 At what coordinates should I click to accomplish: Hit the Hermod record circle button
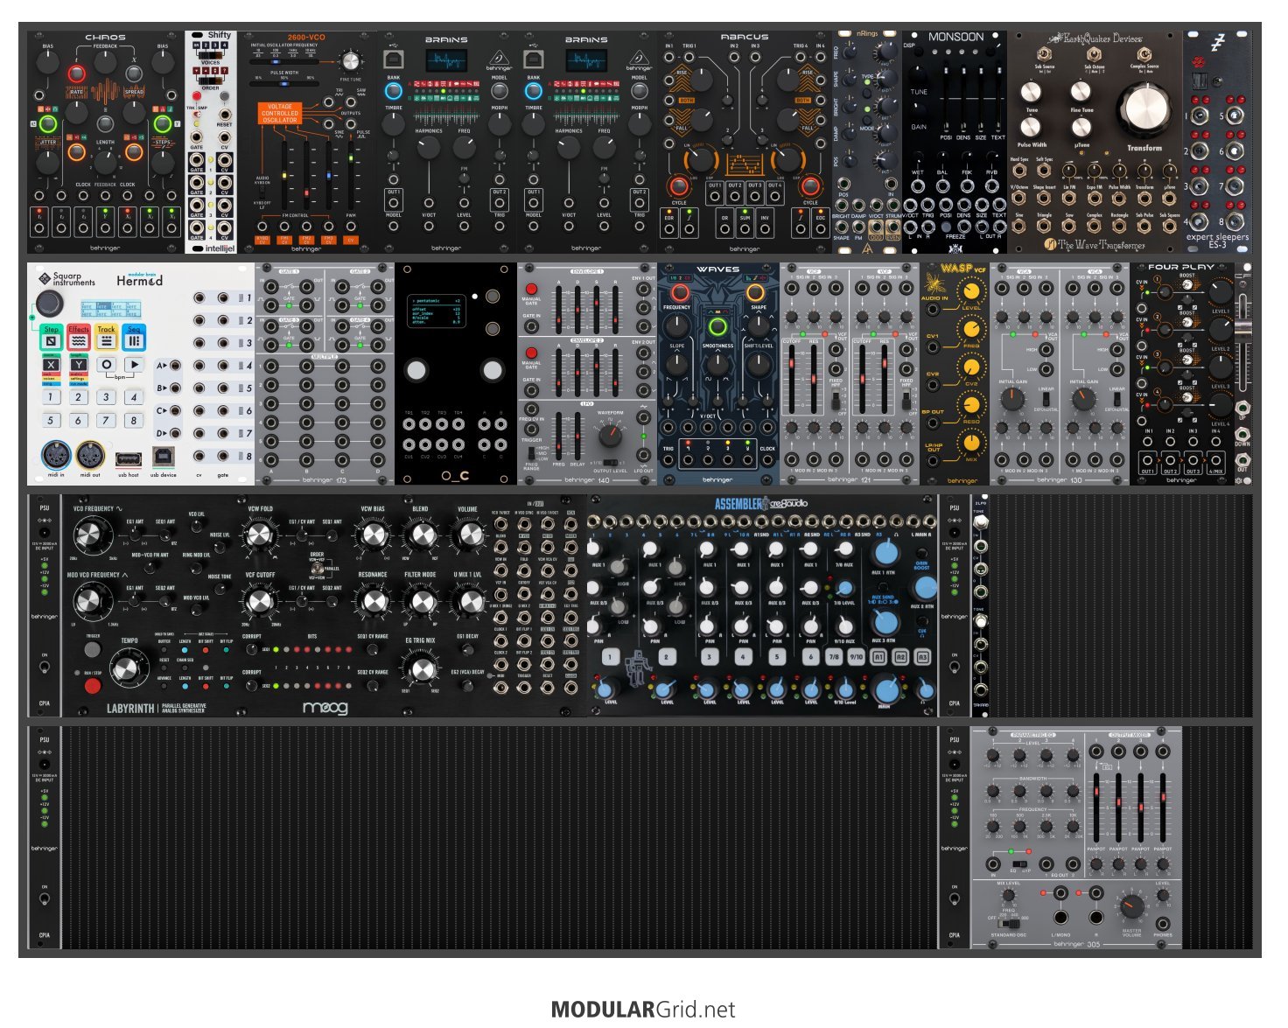pos(107,365)
